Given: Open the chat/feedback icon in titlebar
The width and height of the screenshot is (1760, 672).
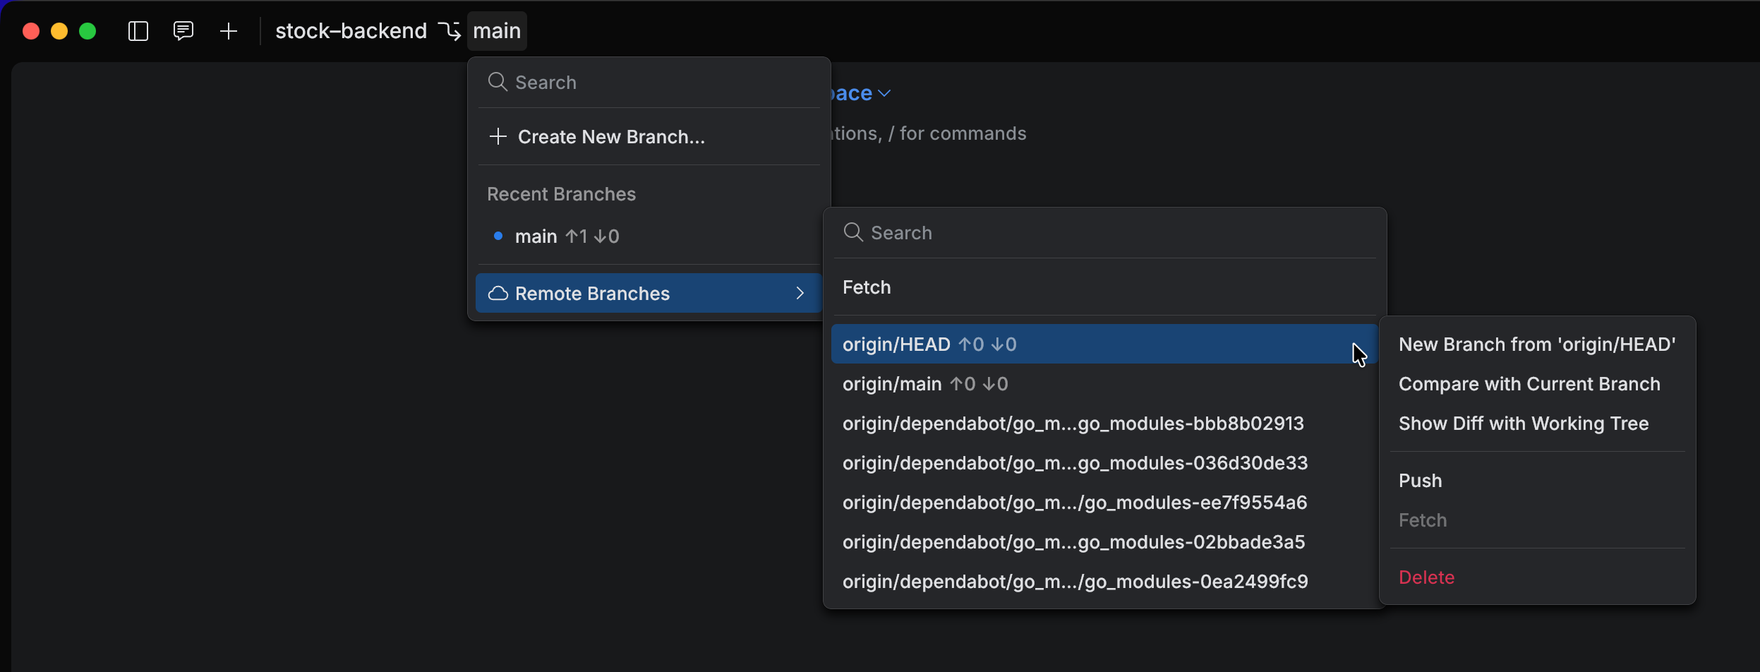Looking at the screenshot, I should (183, 31).
